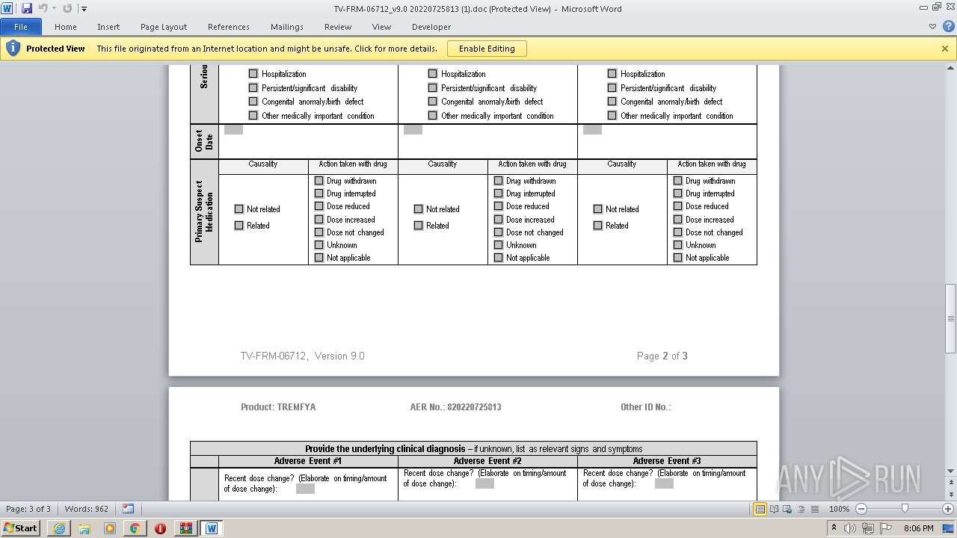Image resolution: width=957 pixels, height=538 pixels.
Task: Click the vertical scrollbar down arrow
Action: coord(951,471)
